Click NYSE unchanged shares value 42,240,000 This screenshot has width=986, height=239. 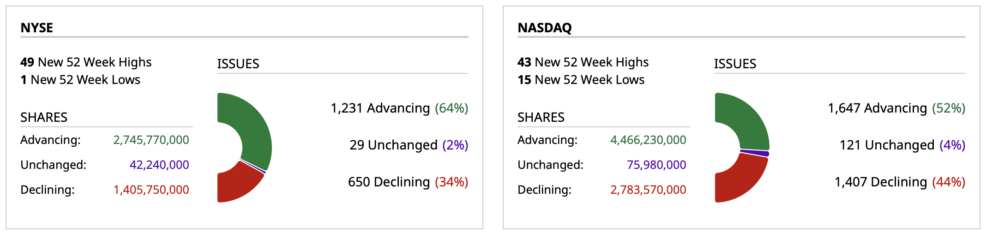coord(159,165)
